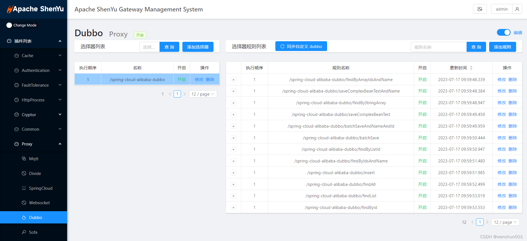Image resolution: width=527 pixels, height=241 pixels.
Task: Click 修改 for the findAll rule
Action: pyautogui.click(x=502, y=184)
